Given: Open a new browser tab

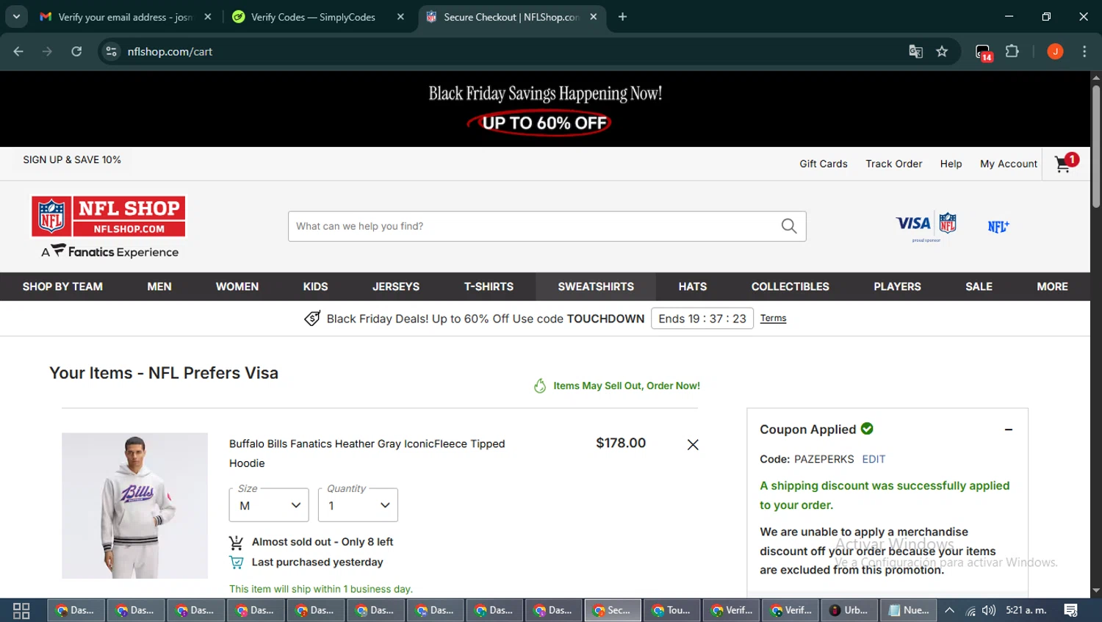Looking at the screenshot, I should coord(622,17).
